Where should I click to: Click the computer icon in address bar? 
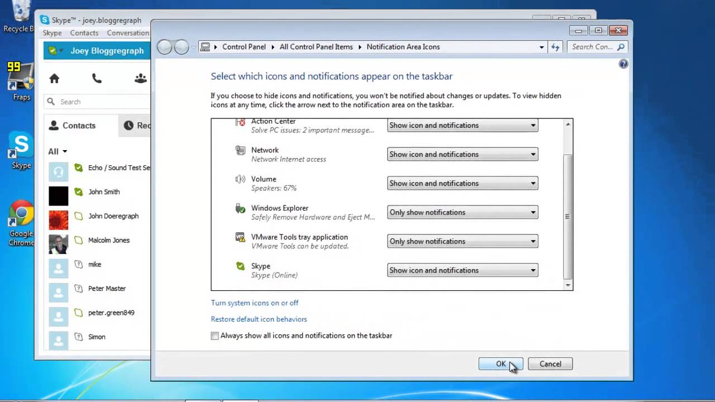205,47
